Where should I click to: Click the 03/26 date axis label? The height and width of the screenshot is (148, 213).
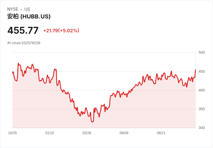pyautogui.click(x=87, y=133)
